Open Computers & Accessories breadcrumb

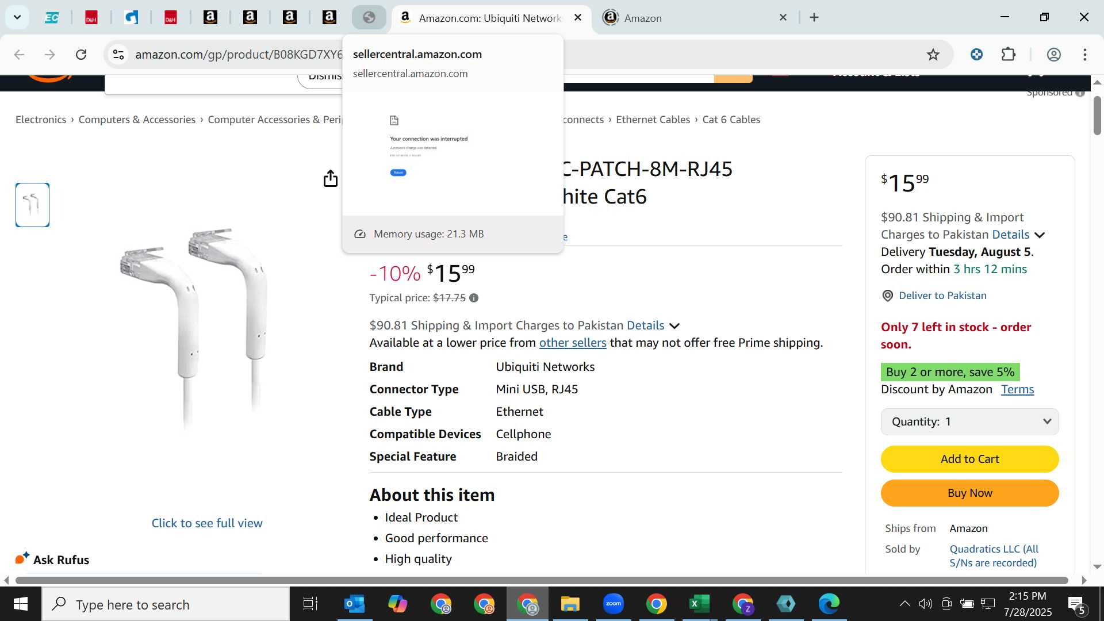[137, 120]
